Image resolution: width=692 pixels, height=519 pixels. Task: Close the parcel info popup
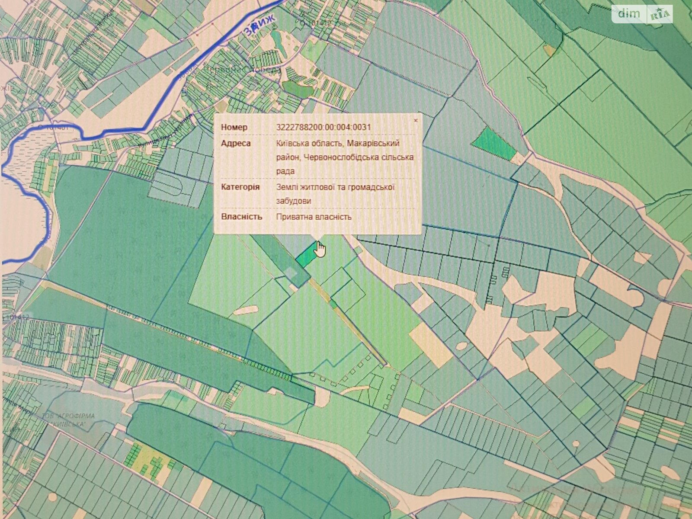[416, 121]
